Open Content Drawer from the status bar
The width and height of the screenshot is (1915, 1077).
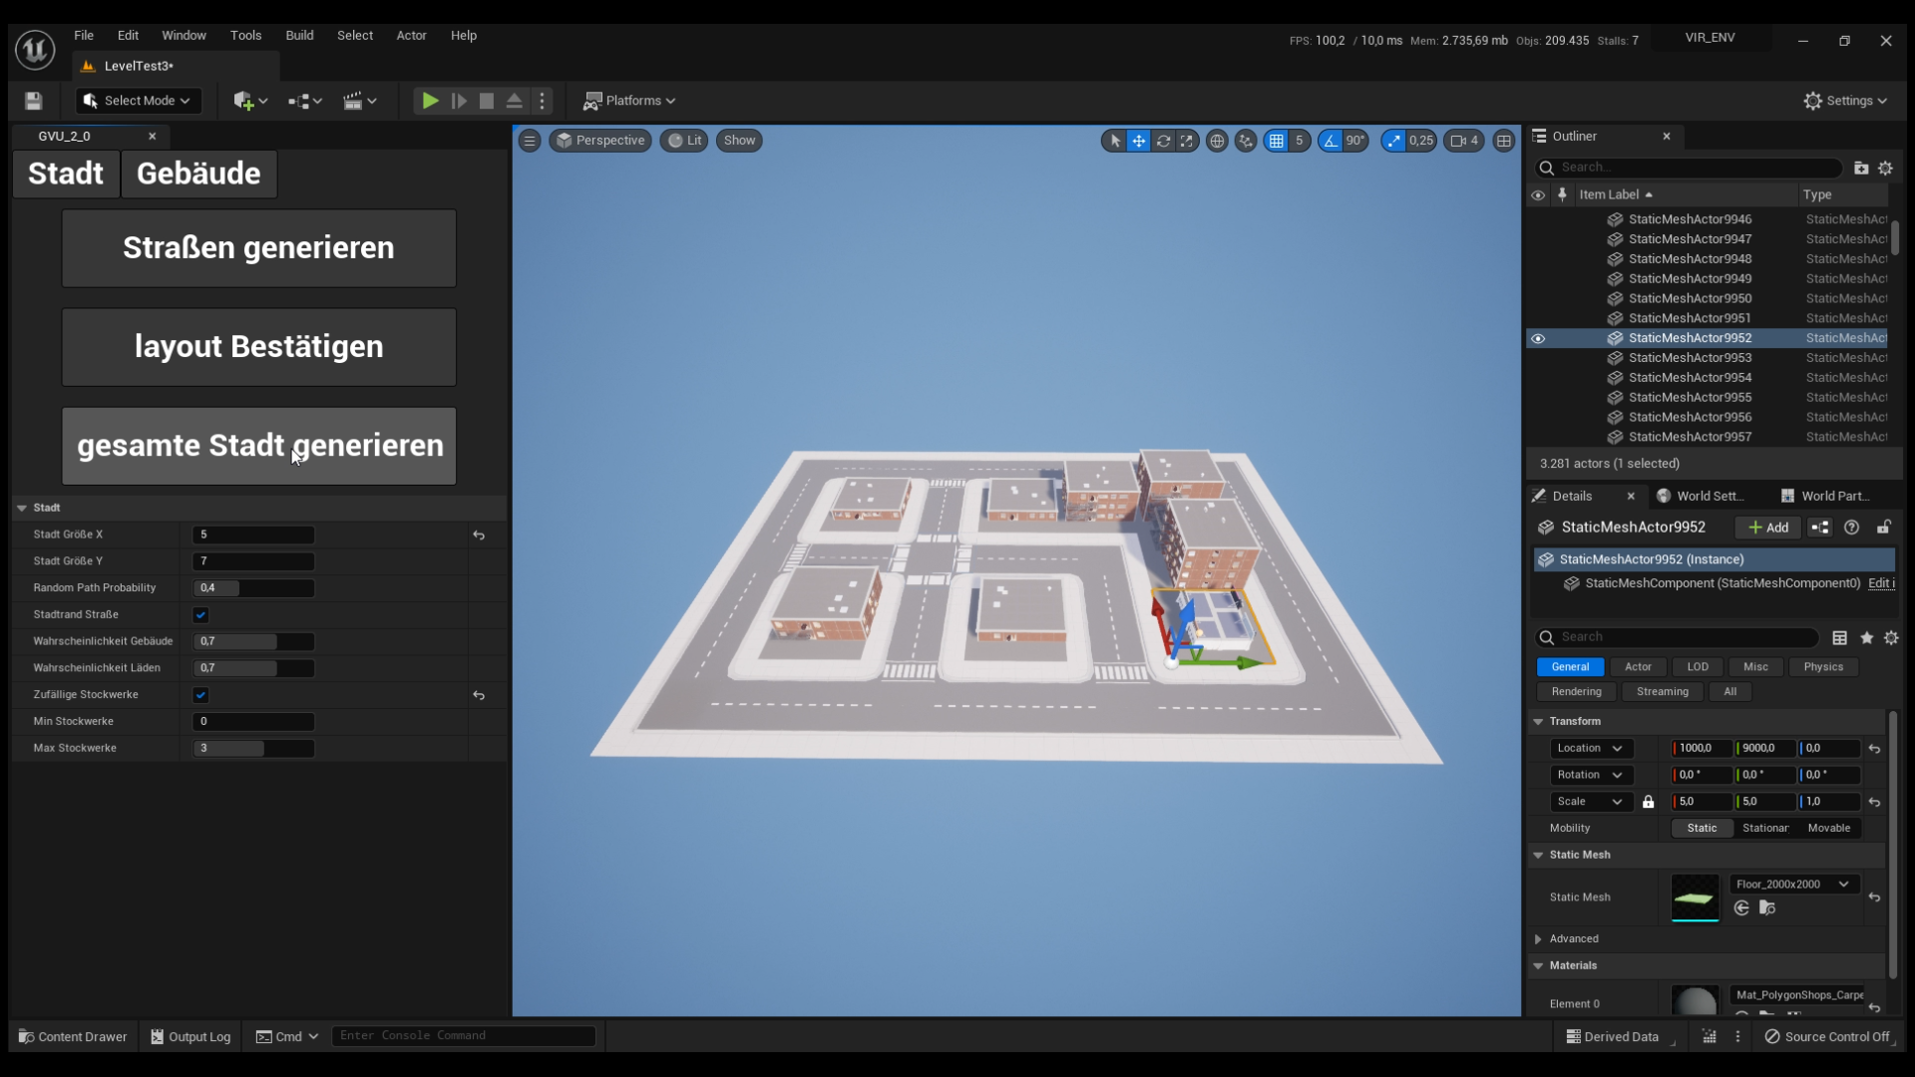[73, 1036]
